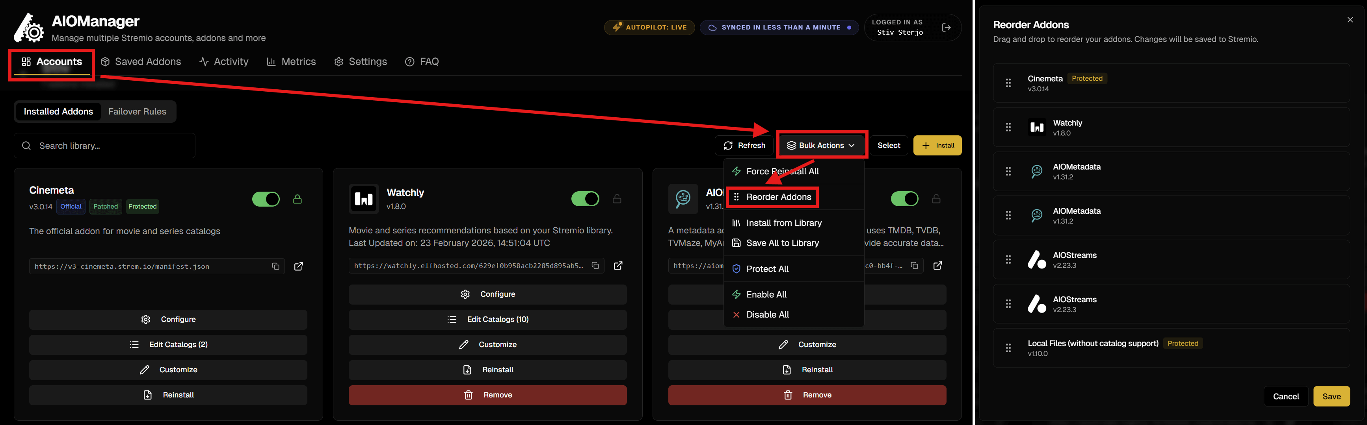
Task: Select Force Reinstall All from the menu
Action: click(x=782, y=171)
